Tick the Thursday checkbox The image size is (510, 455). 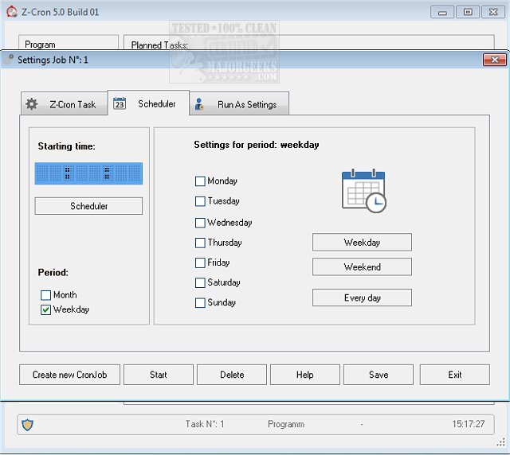pos(200,243)
